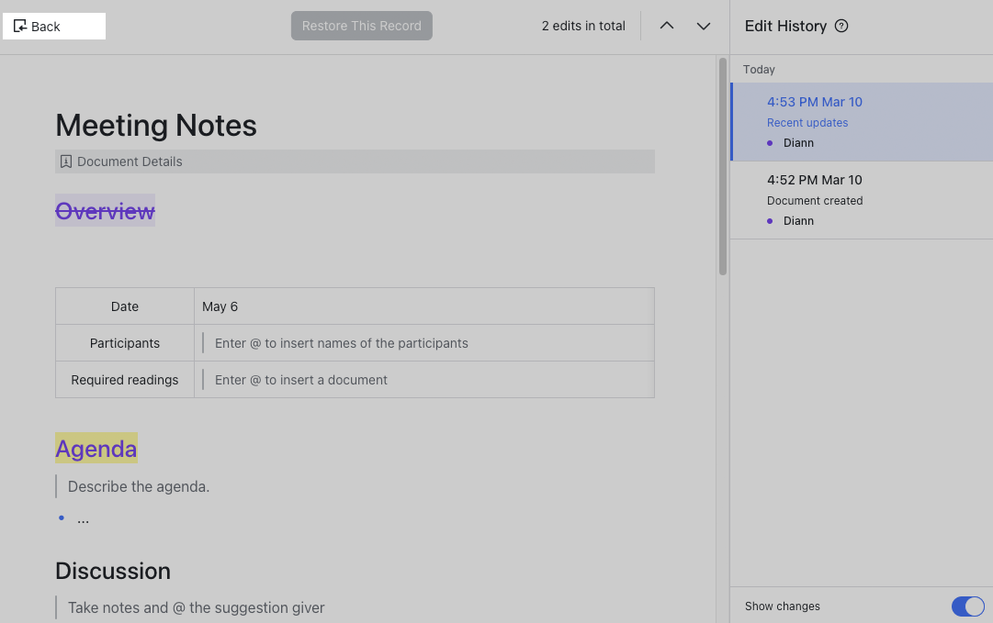
Task: Open Document Details via its book icon
Action: 65,161
